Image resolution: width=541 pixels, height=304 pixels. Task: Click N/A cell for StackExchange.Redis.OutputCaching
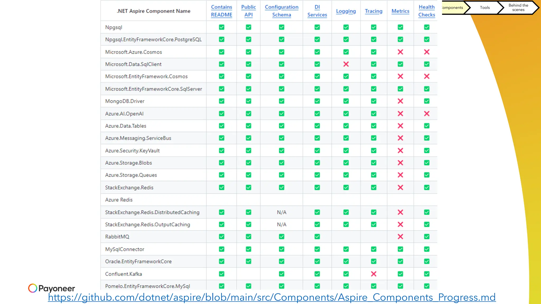282,224
